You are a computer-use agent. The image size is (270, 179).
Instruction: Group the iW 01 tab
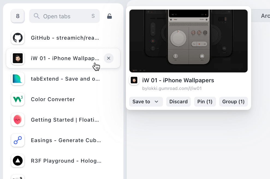tap(233, 102)
